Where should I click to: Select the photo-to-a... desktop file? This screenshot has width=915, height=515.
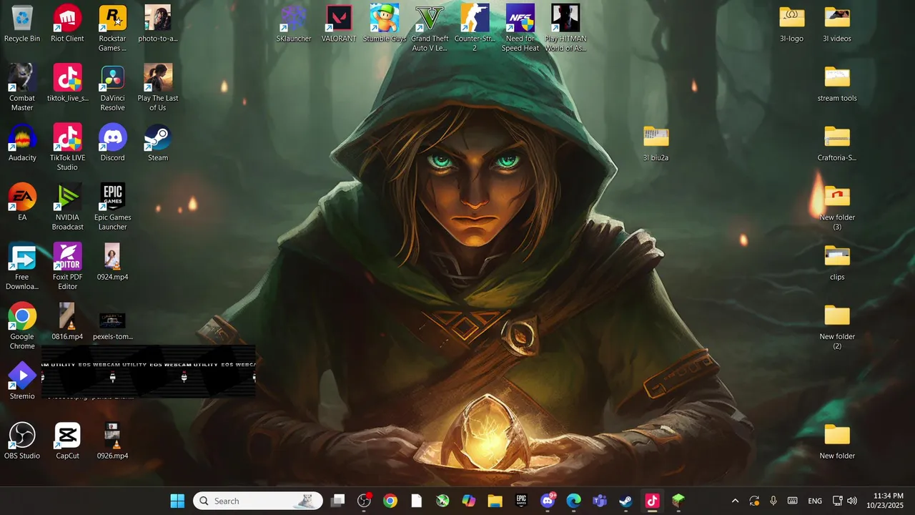[x=157, y=24]
